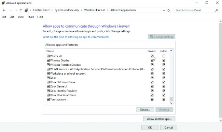This screenshot has height=132, width=222.
Task: Open the address bar history dropdown
Action: click(x=164, y=10)
